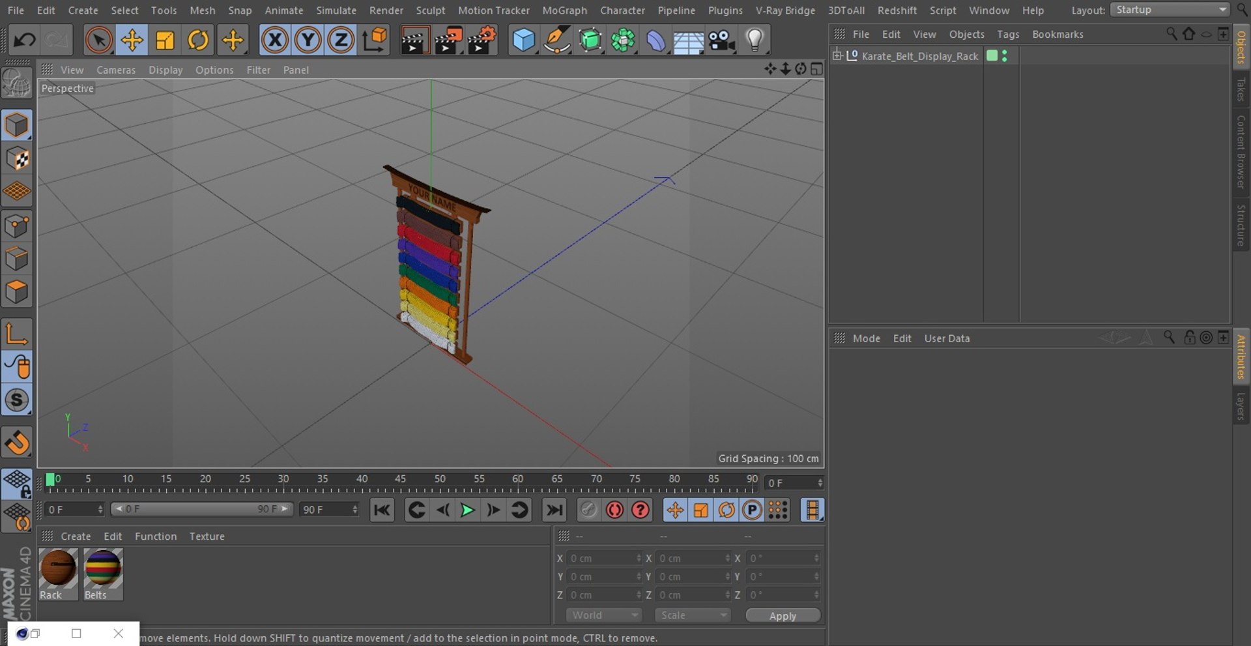The height and width of the screenshot is (646, 1251).
Task: Open the spline Pen tool
Action: point(556,40)
